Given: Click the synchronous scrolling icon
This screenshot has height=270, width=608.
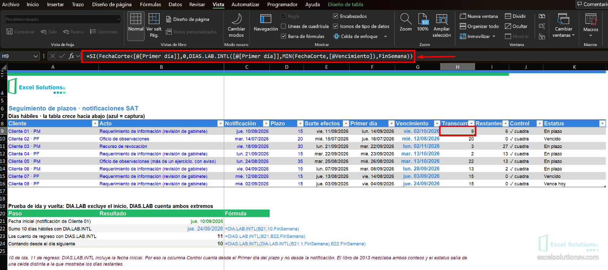Looking at the screenshot, I should (542, 26).
